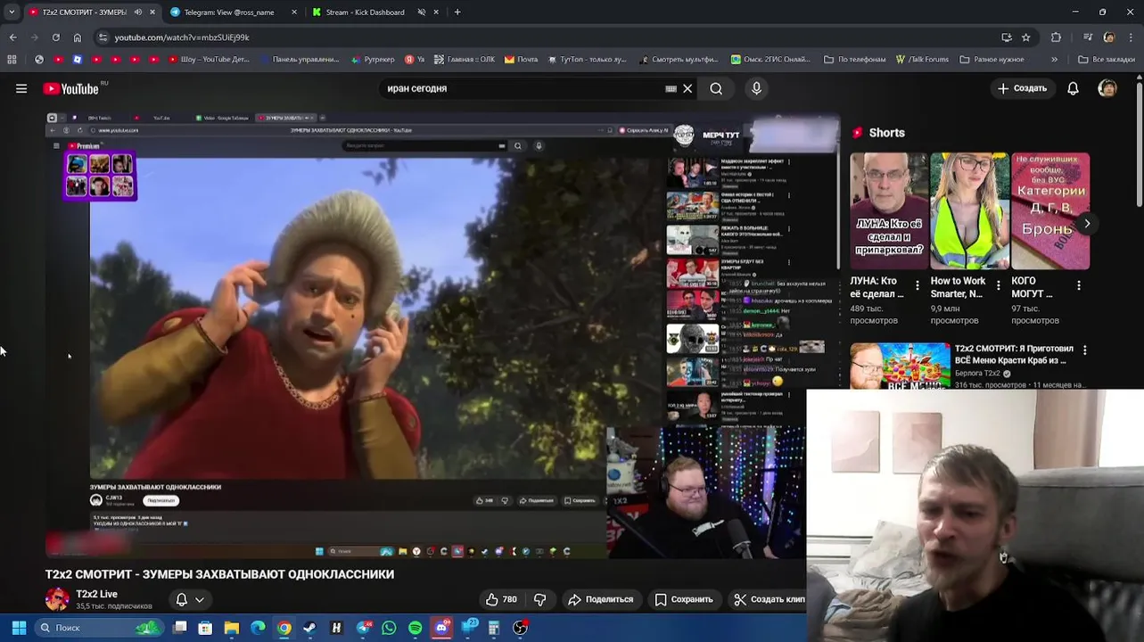Go to the YouTube home logo
This screenshot has width=1144, height=642.
point(71,88)
